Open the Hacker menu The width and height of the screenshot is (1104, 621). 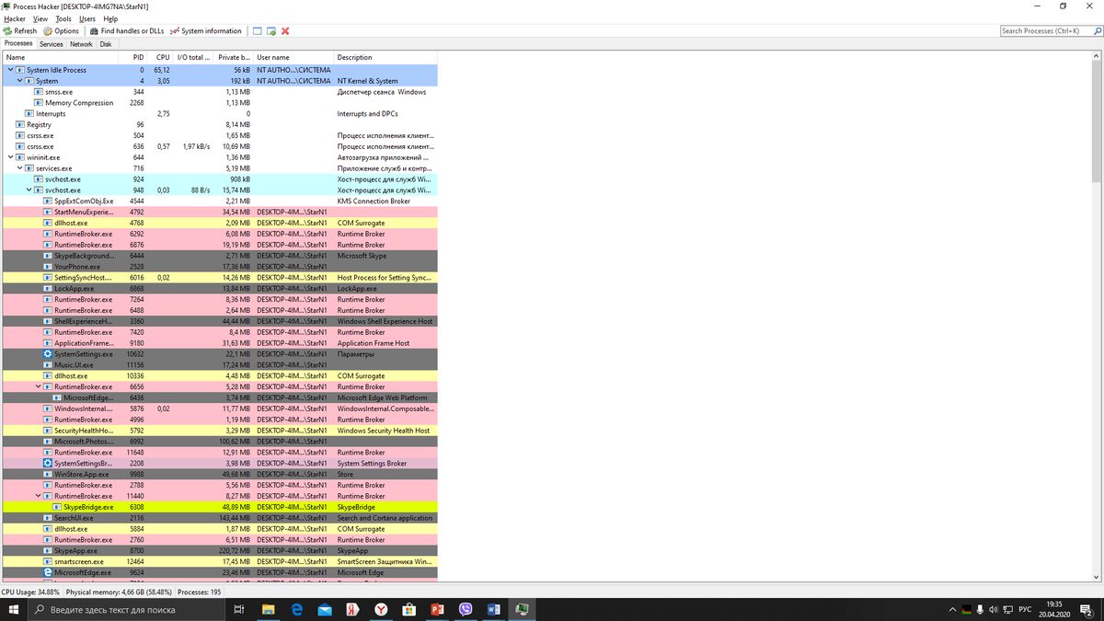coord(15,18)
